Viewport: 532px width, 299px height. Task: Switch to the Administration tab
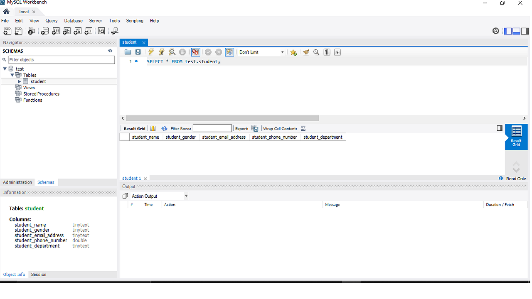click(17, 182)
